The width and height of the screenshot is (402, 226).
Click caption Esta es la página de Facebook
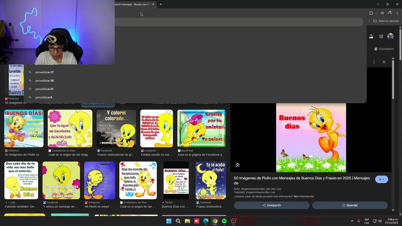coord(201,155)
